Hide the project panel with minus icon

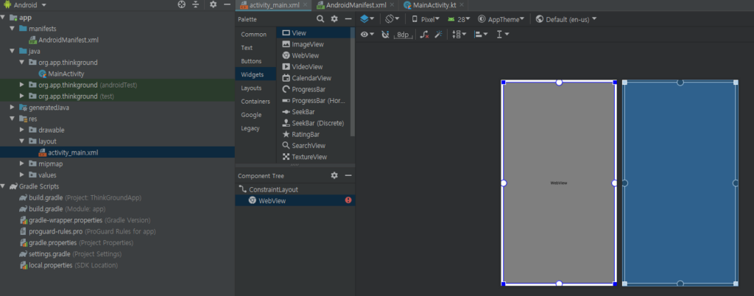[228, 5]
